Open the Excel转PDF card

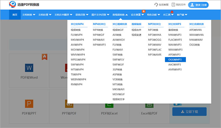[x=149, y=107]
